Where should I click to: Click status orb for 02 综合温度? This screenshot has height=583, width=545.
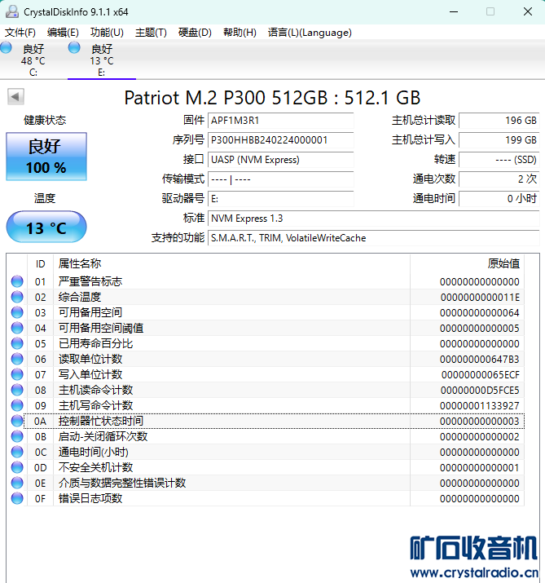[x=17, y=297]
